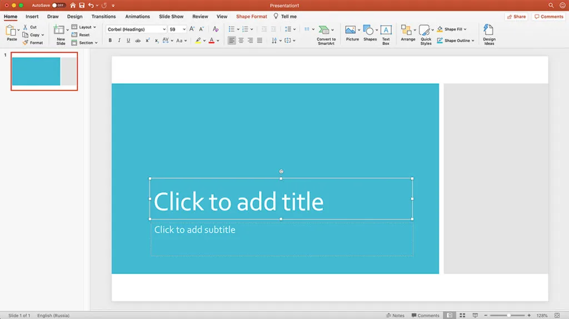
Task: Align text to the left
Action: tap(232, 40)
